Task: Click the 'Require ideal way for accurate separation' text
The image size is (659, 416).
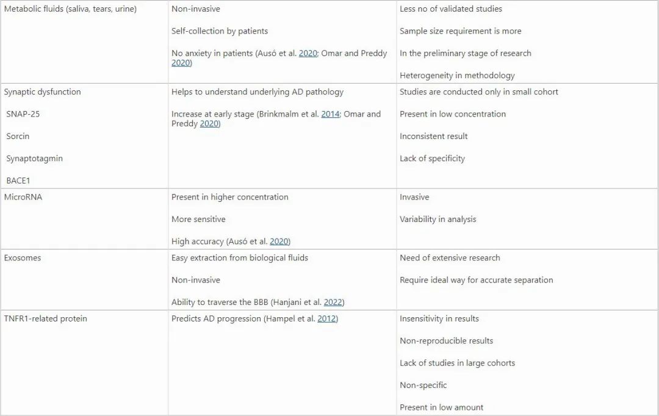Action: click(x=476, y=281)
